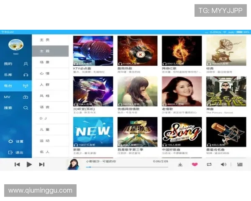251x201 pixels.
Task: Click the 退出 exit icon
Action: point(10,152)
